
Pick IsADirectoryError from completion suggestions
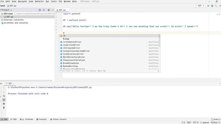pos(109,54)
